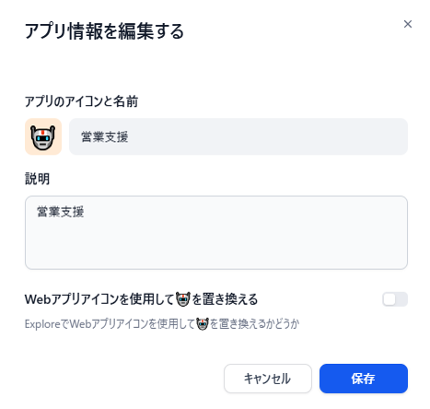Screen dimensions: 430x409
Task: Close the アプリ情報を編集する dialog with X
Action: [408, 24]
